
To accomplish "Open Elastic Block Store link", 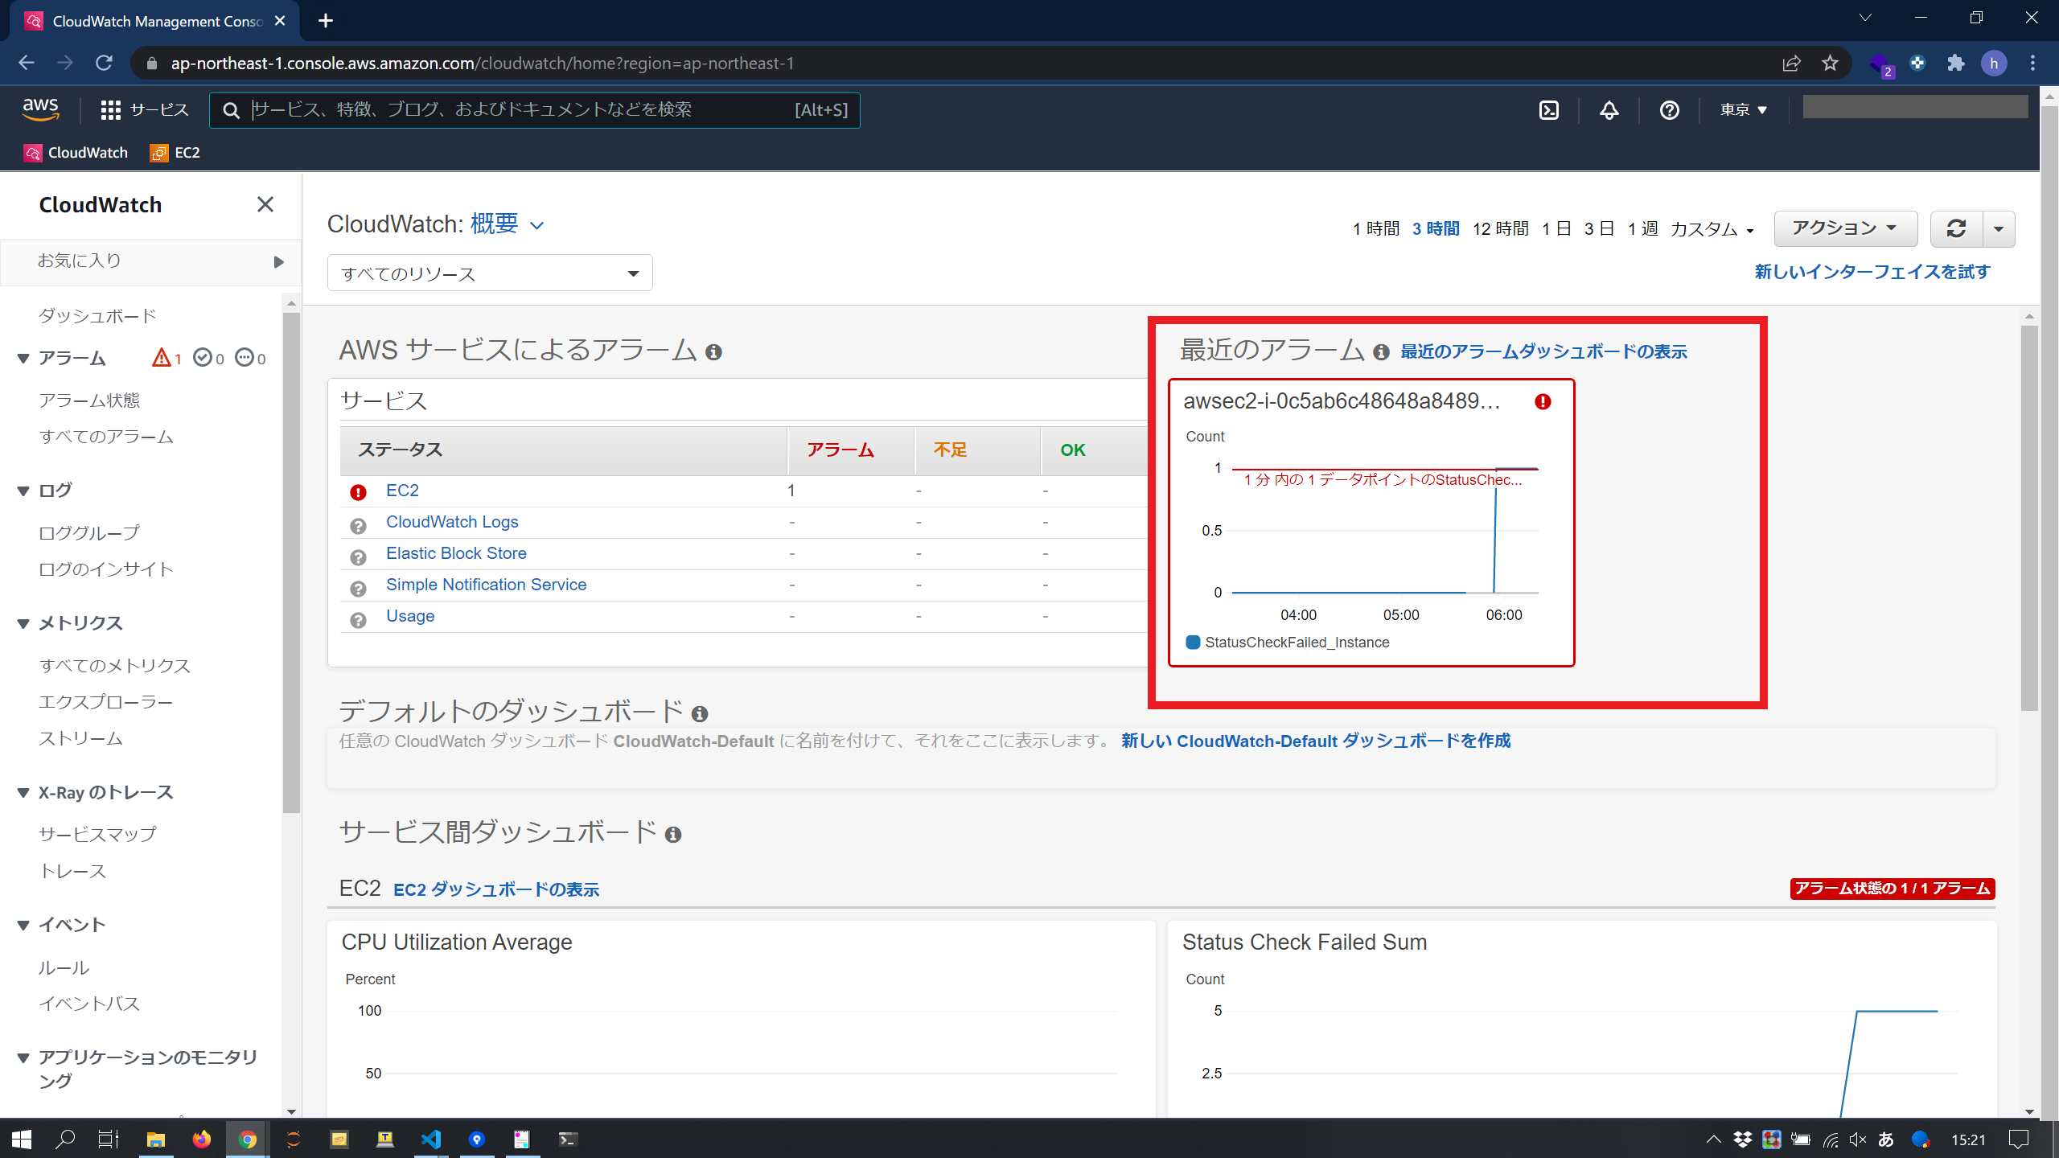I will (x=456, y=553).
